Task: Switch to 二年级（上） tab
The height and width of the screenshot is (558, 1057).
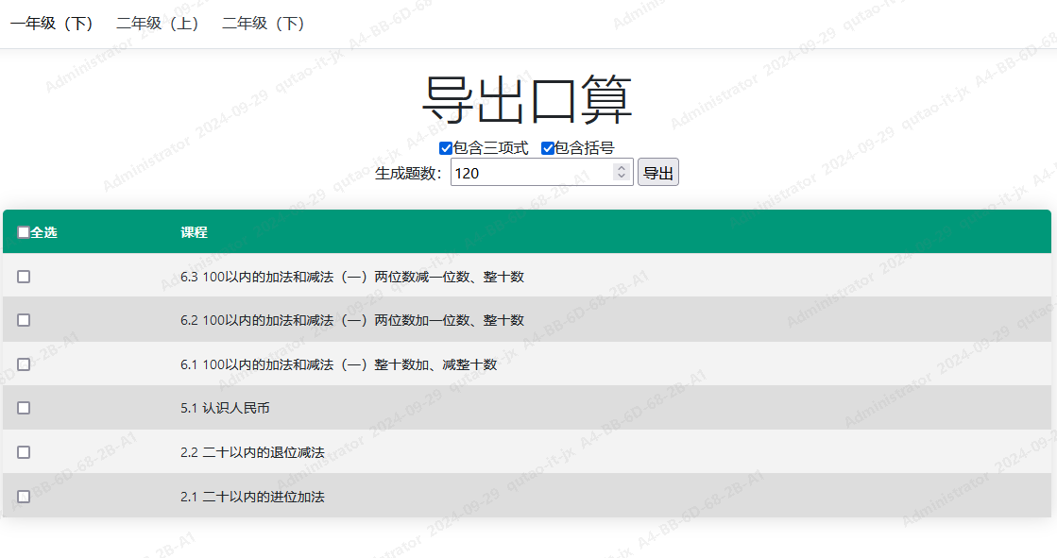Action: point(158,24)
